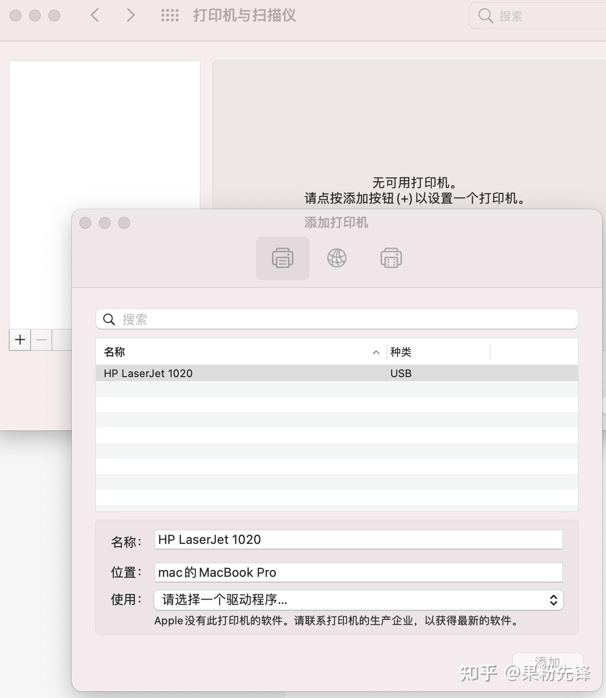Click the search field in System Preferences toolbar
The width and height of the screenshot is (606, 698).
pyautogui.click(x=538, y=16)
